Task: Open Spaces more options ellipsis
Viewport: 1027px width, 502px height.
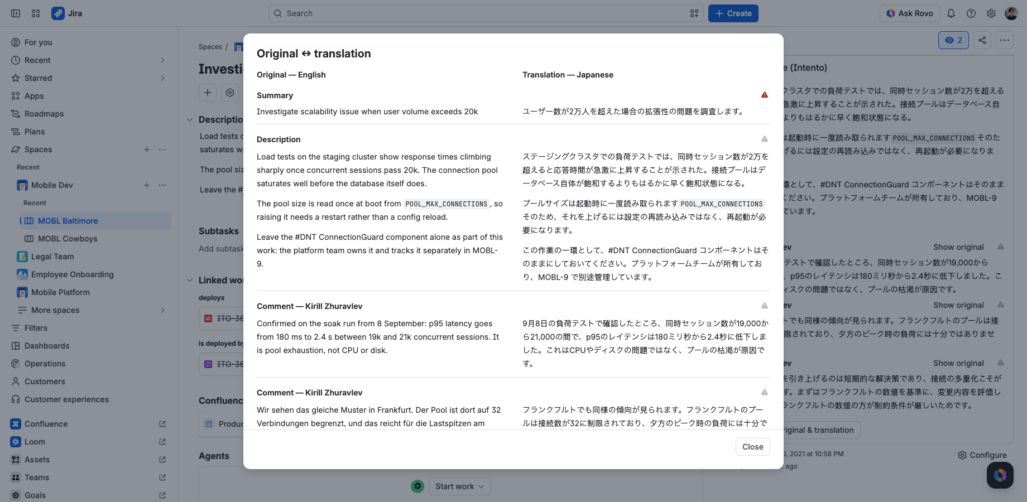Action: 162,149
